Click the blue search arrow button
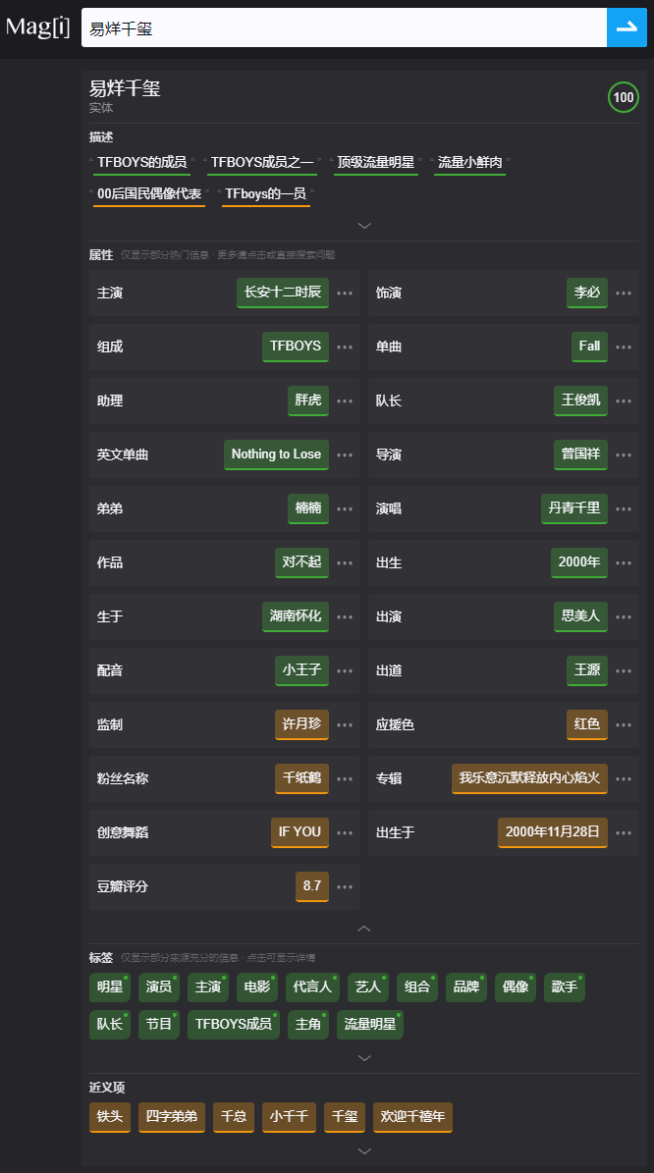 click(627, 27)
